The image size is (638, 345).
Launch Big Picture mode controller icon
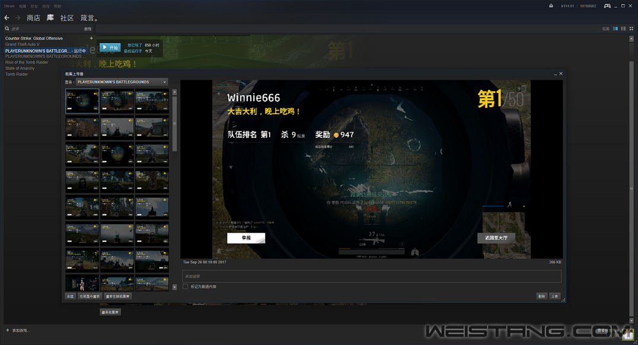607,6
